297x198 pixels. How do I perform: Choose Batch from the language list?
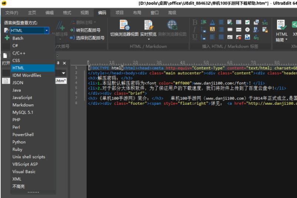tap(33, 38)
